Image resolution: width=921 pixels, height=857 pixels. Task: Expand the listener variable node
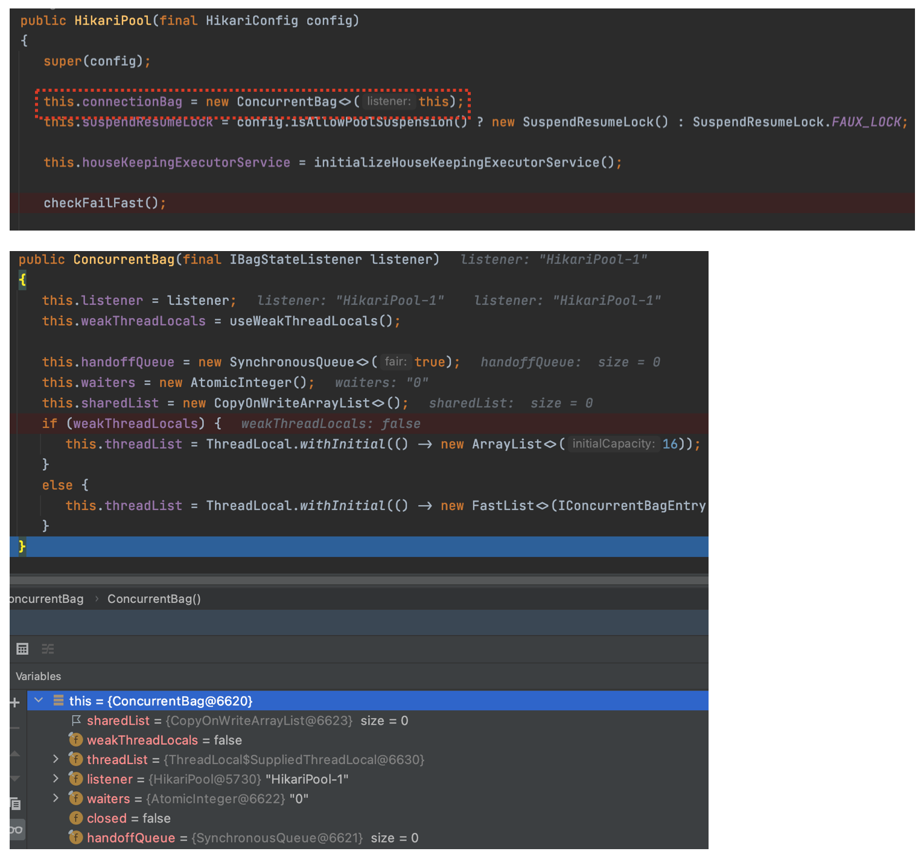pyautogui.click(x=56, y=779)
